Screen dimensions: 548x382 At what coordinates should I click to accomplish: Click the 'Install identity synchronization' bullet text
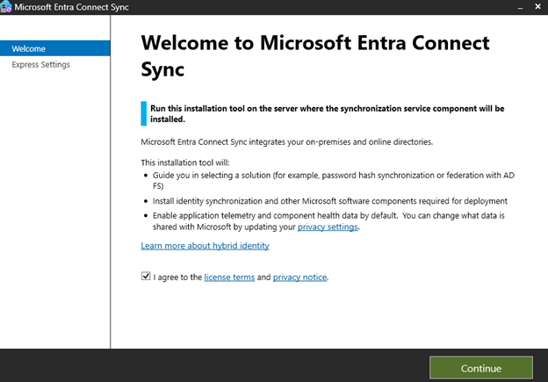pos(330,201)
